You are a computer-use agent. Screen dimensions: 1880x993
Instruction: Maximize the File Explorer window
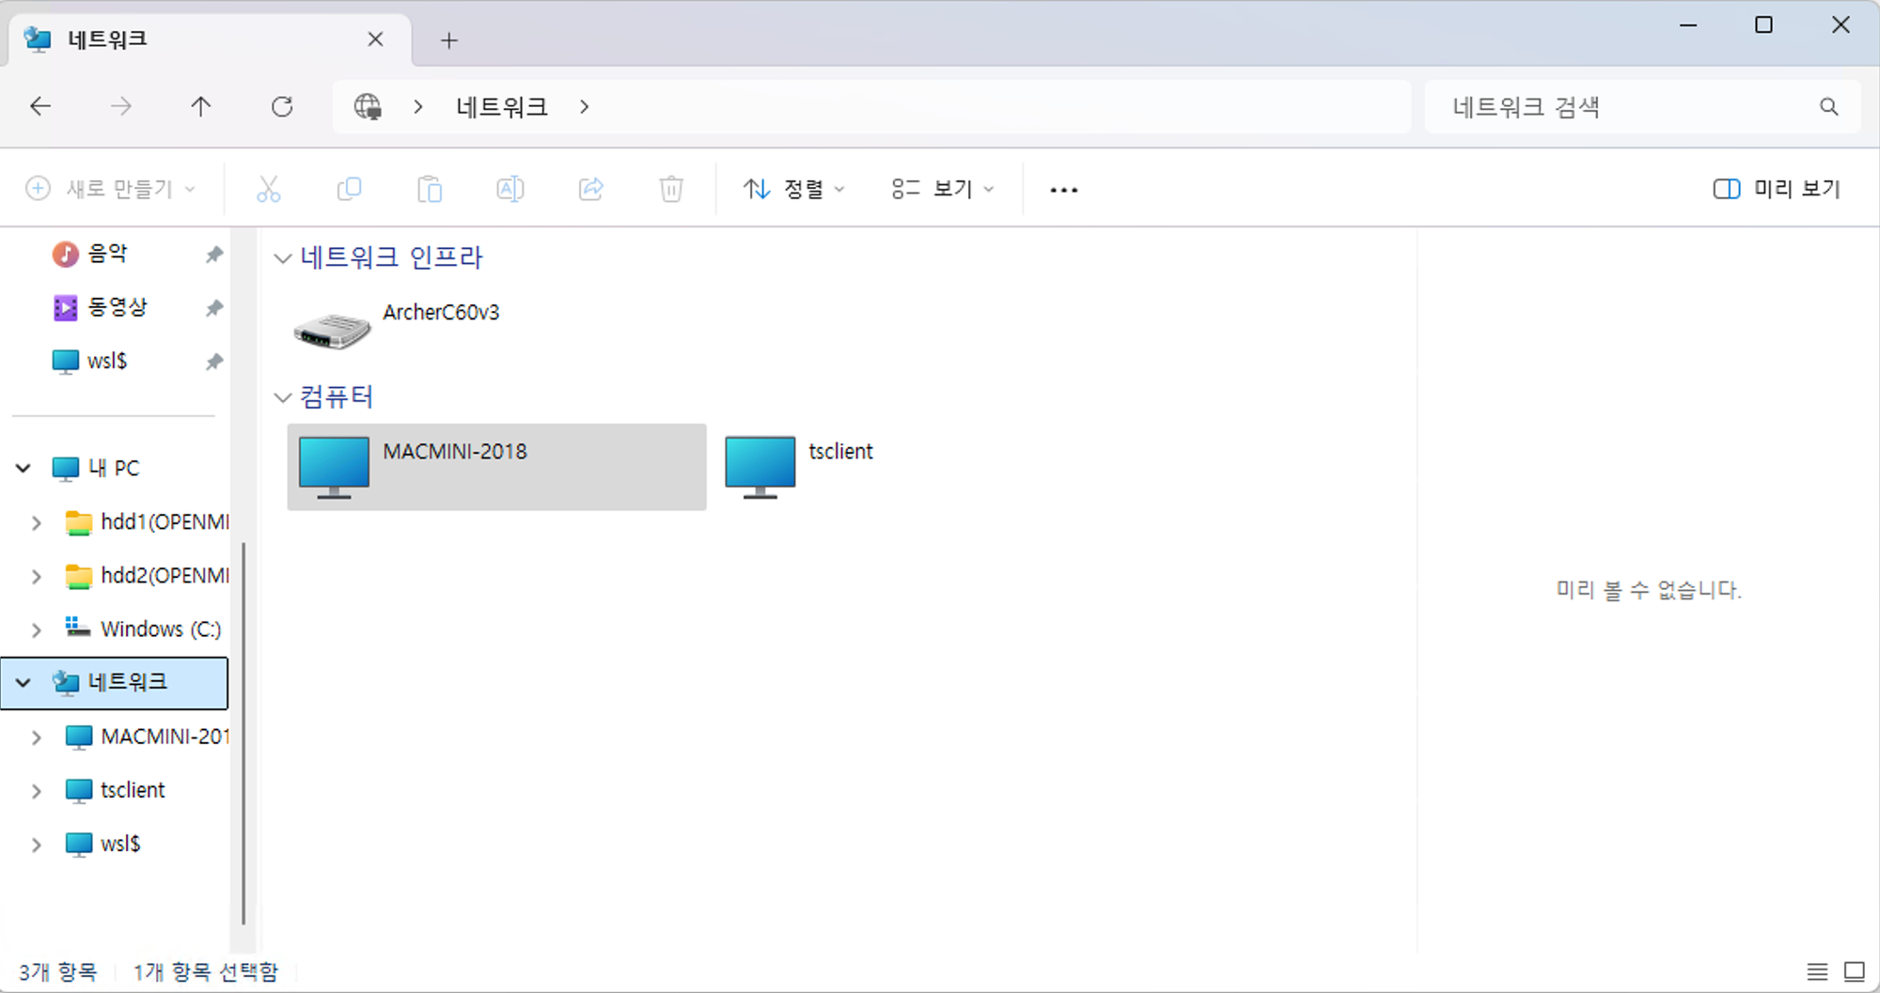tap(1764, 25)
